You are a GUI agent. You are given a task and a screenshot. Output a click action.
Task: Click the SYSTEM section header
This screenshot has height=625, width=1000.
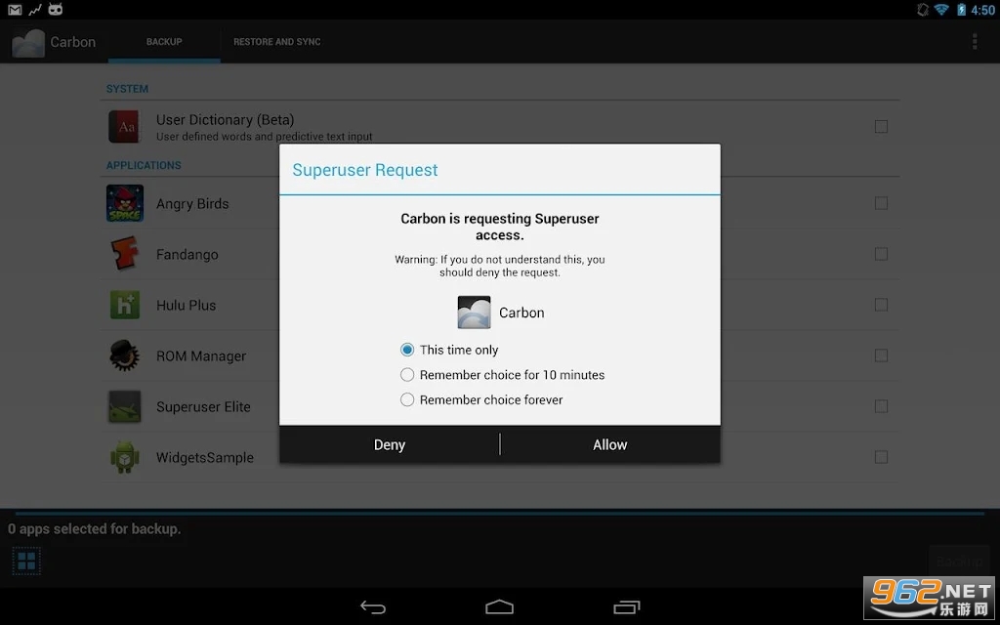coord(127,89)
